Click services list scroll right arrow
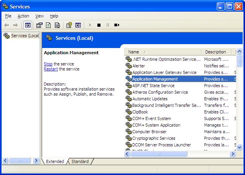 point(233,154)
